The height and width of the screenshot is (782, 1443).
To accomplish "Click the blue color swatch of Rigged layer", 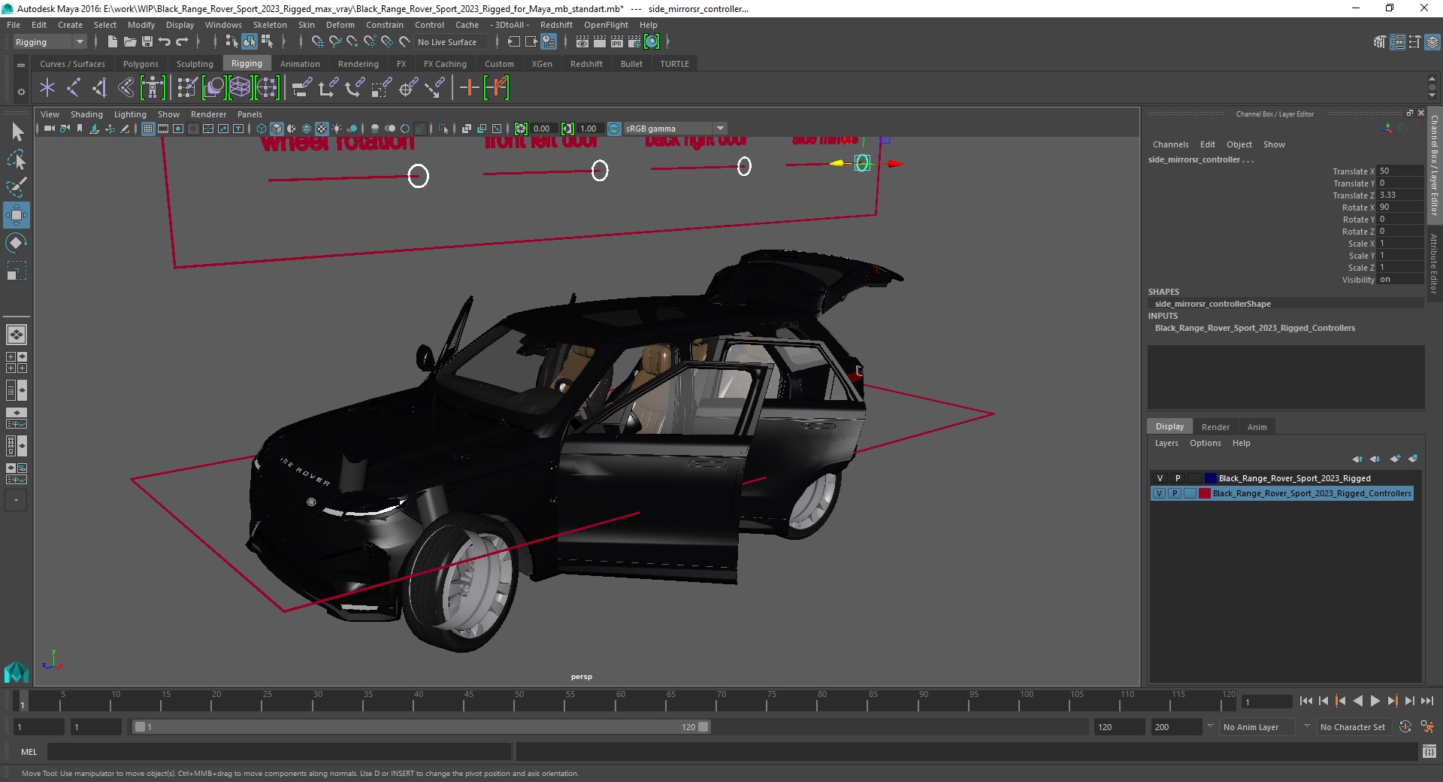I will pos(1210,478).
